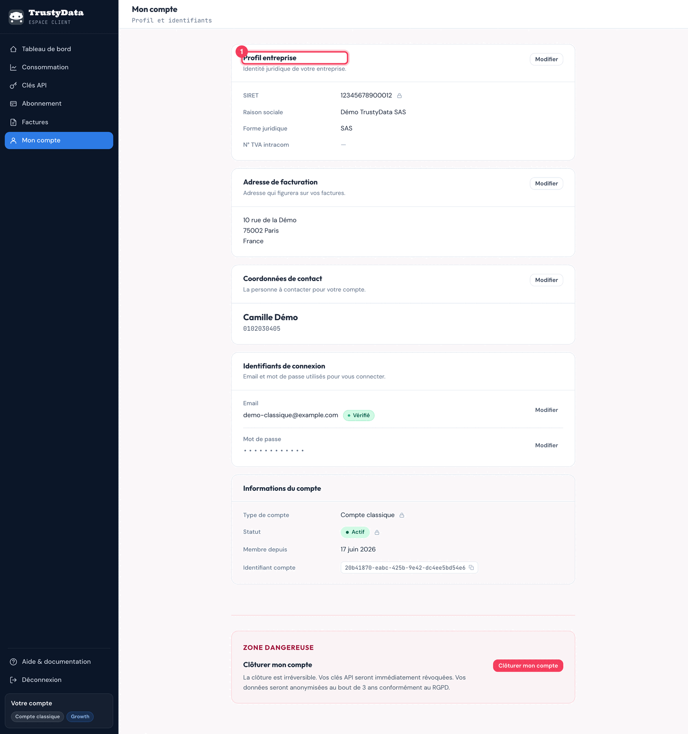Image resolution: width=688 pixels, height=734 pixels.
Task: Click the Raison sociale value Démo TrustyData SAS
Action: point(373,112)
